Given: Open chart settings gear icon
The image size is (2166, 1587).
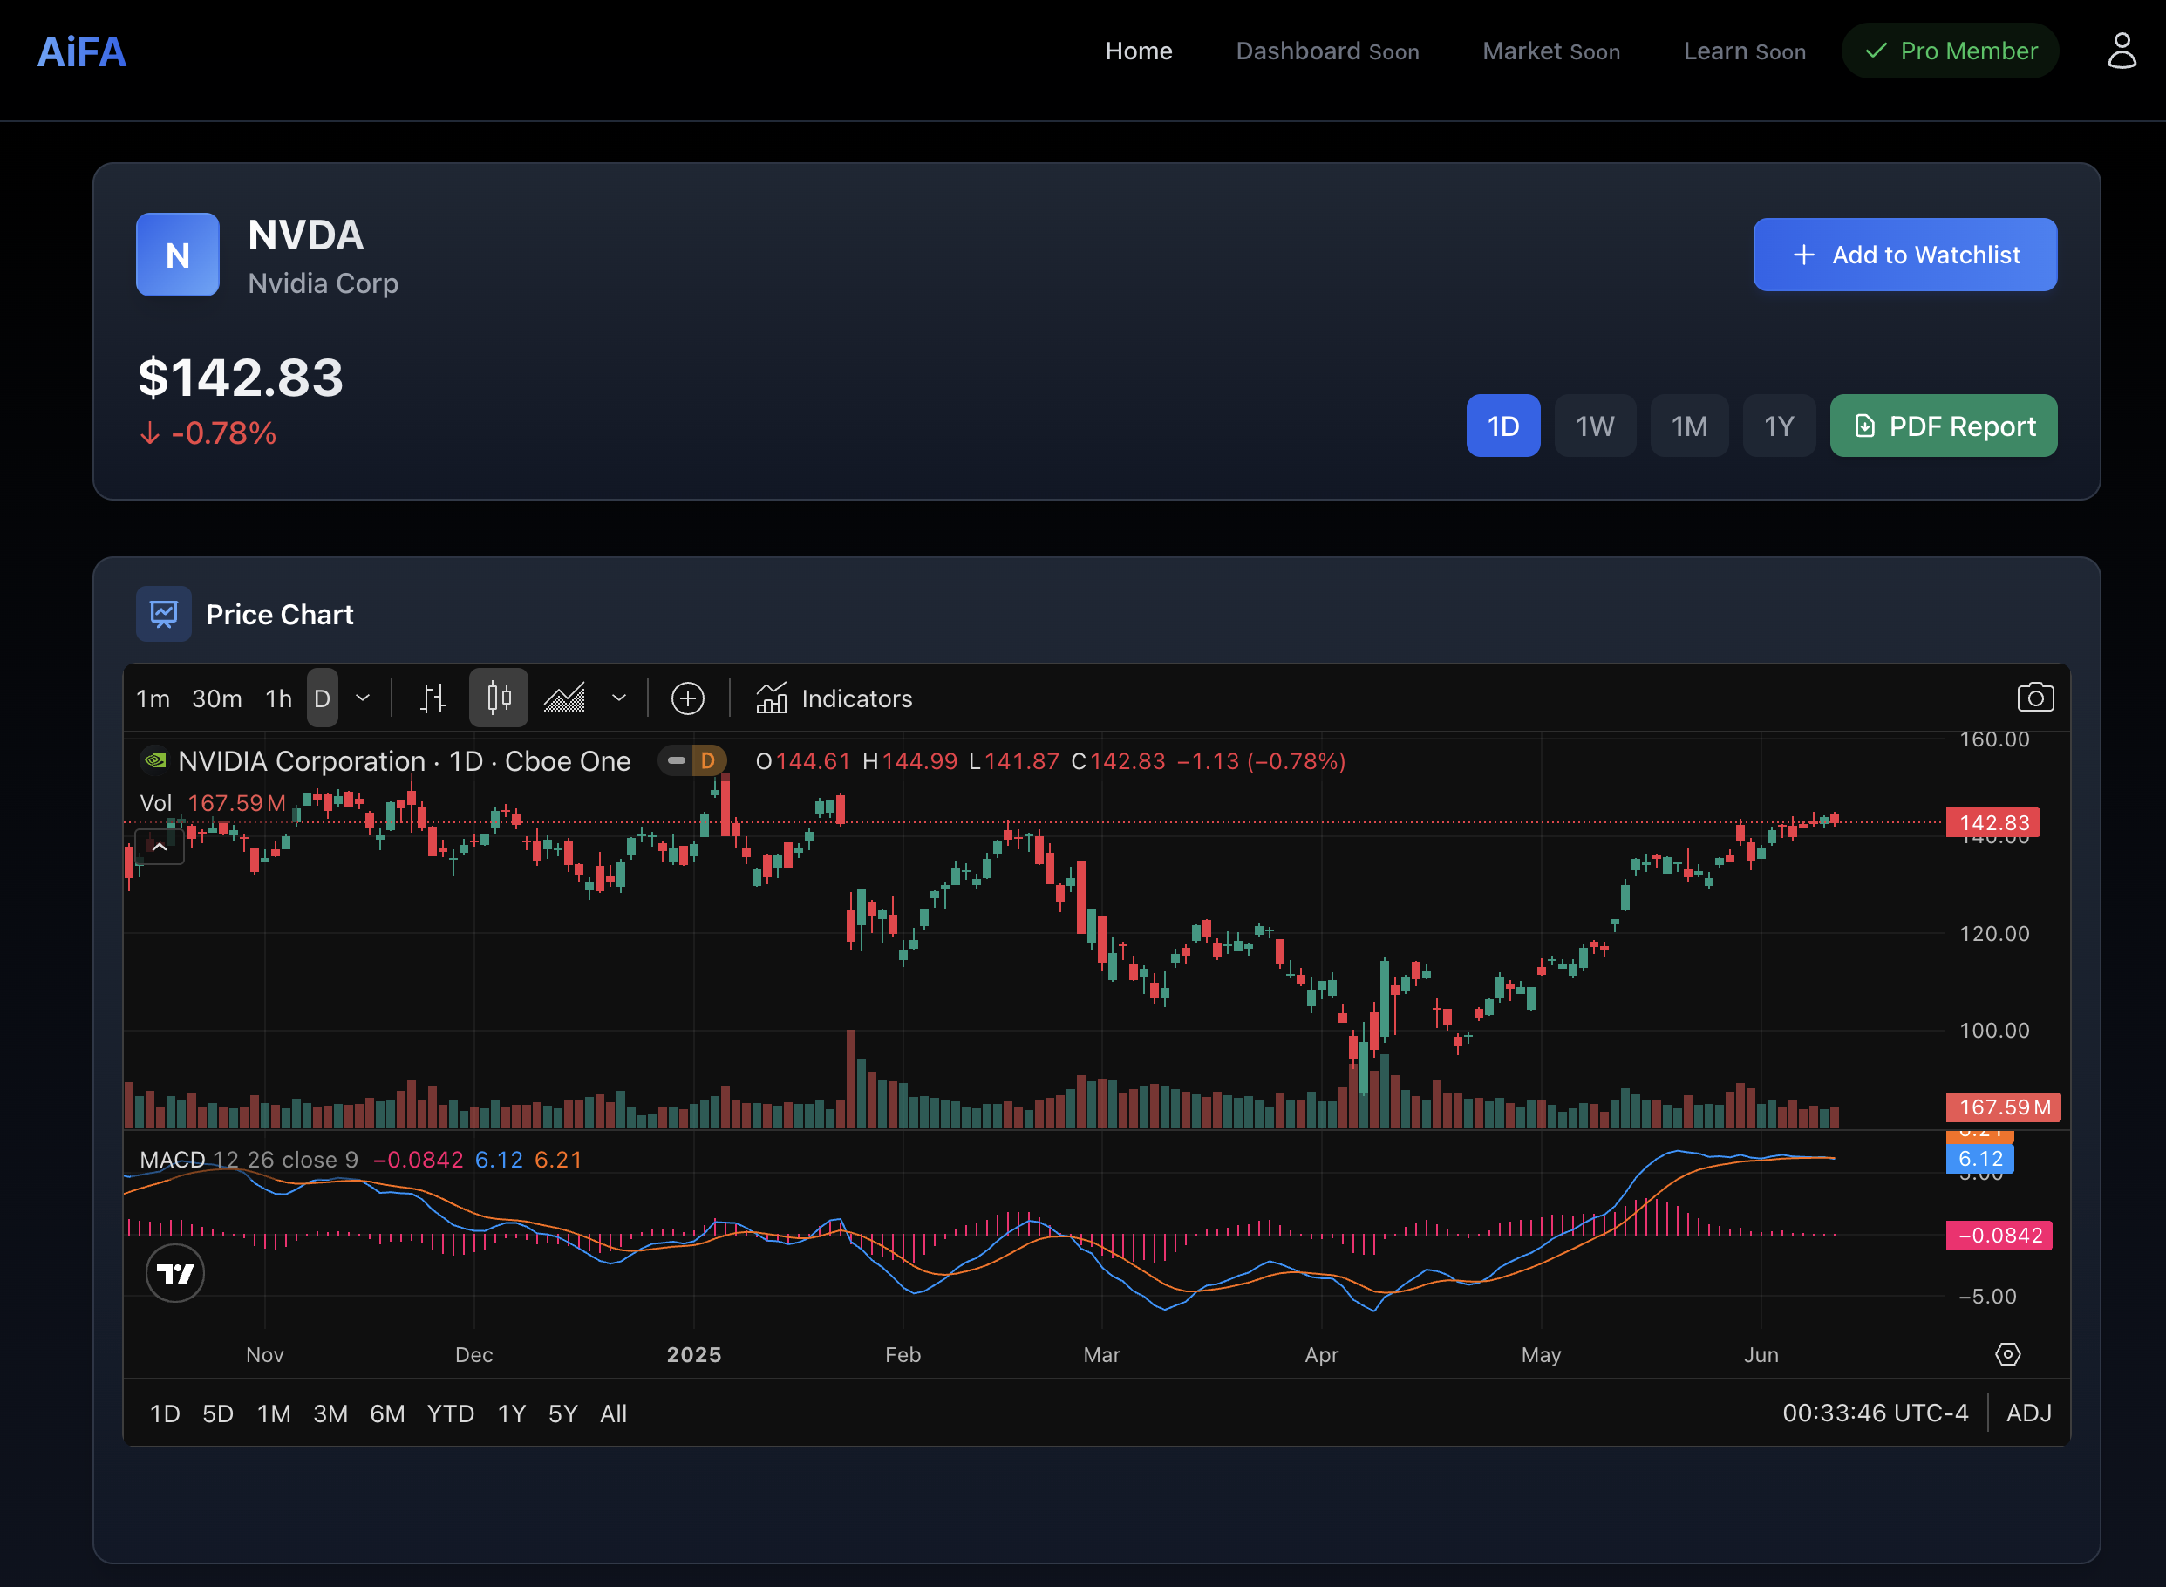Looking at the screenshot, I should click(2007, 1354).
